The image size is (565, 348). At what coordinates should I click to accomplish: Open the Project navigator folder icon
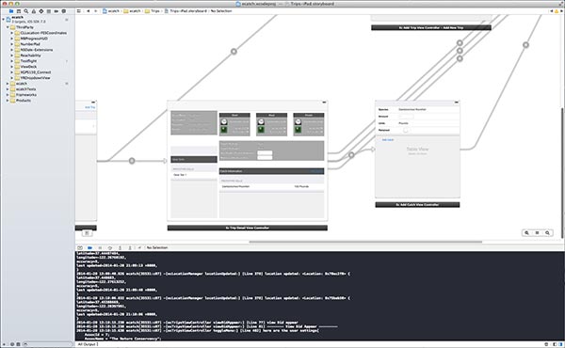point(11,11)
